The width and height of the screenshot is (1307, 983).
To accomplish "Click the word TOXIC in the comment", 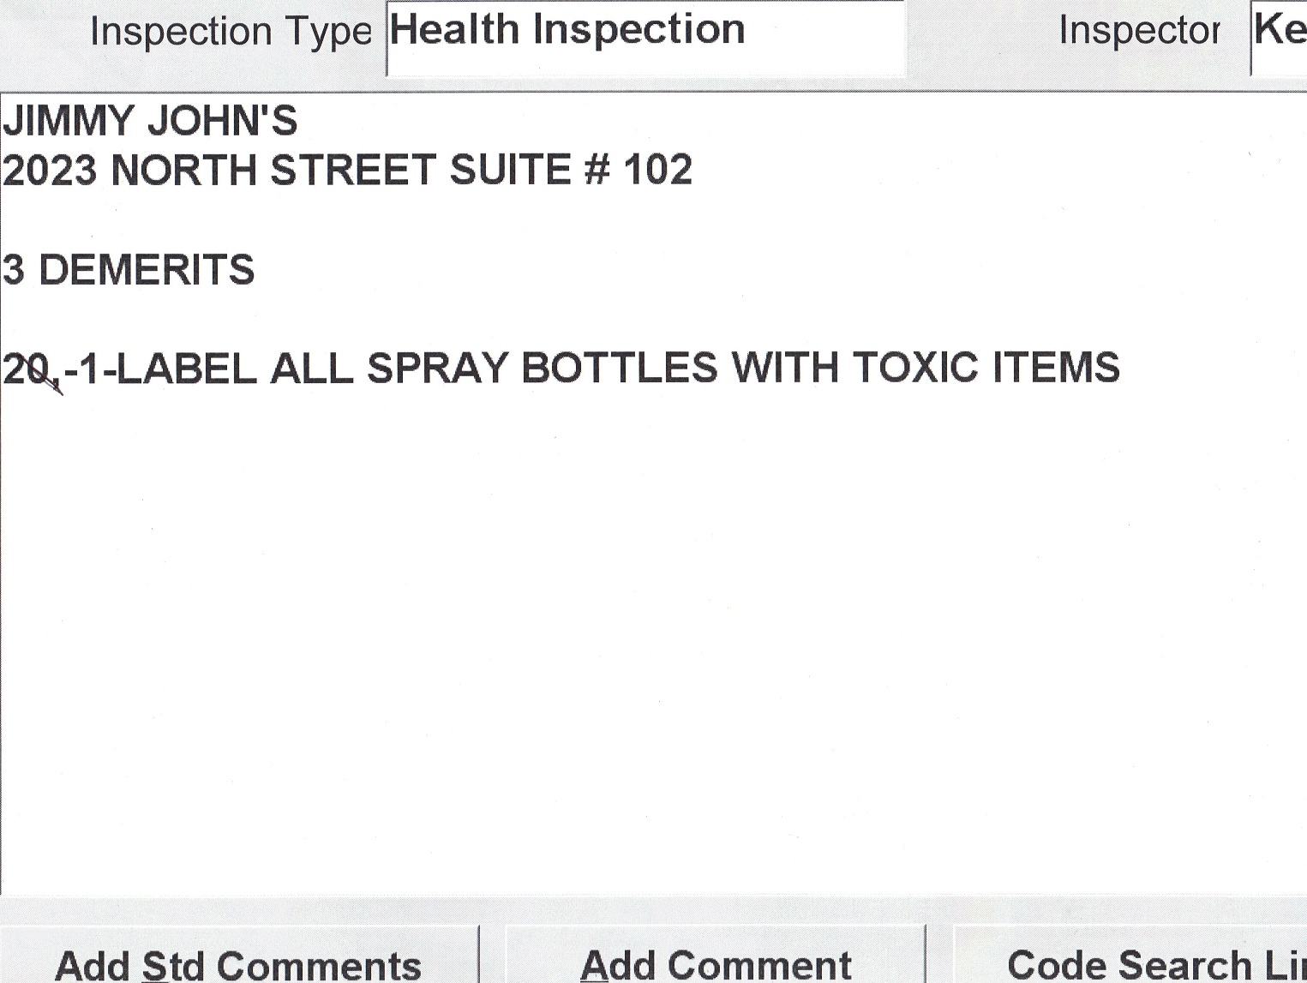I will tap(914, 369).
